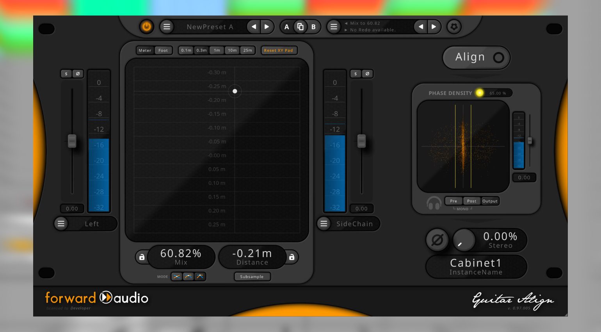Select the second curved mode icon
Viewport: 601px width, 332px height.
(x=188, y=277)
